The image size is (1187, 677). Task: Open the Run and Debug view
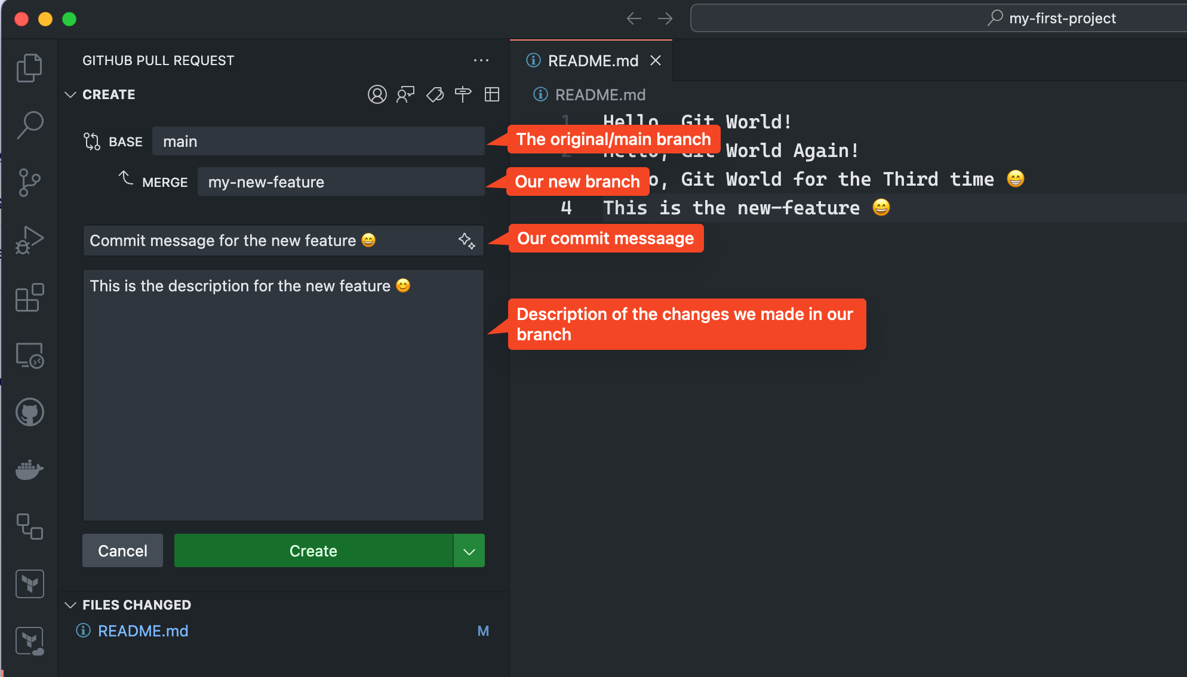29,240
